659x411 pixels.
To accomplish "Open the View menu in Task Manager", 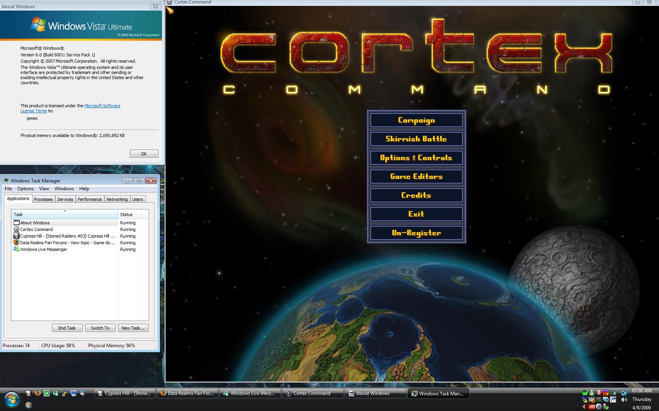I will [x=44, y=189].
